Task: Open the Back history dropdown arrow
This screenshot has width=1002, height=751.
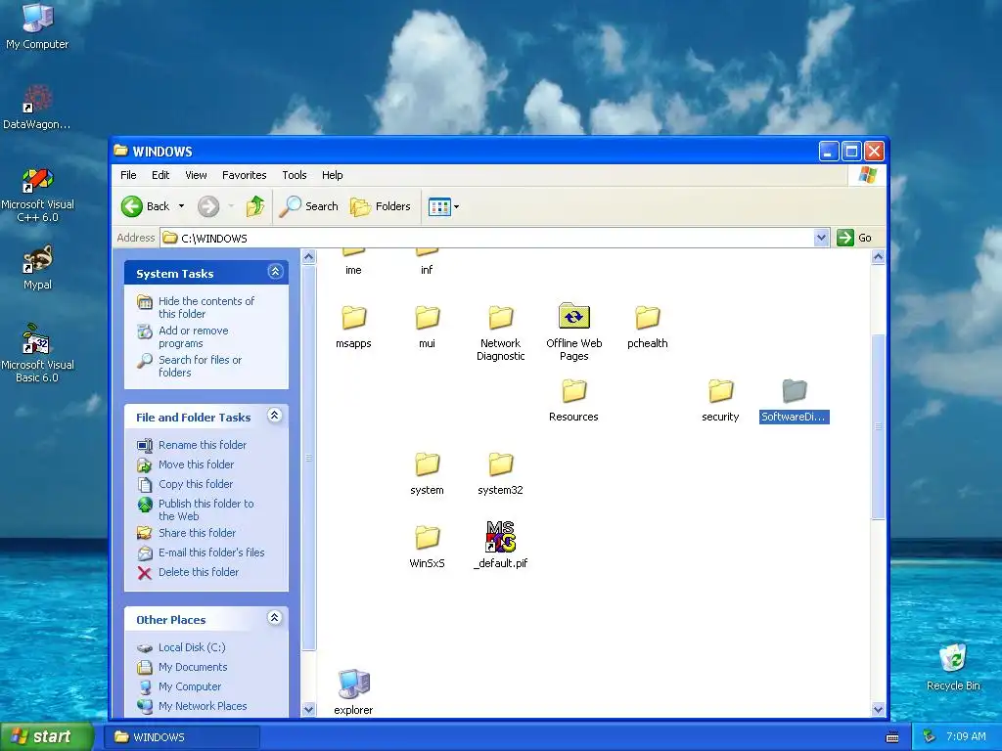Action: pyautogui.click(x=181, y=206)
